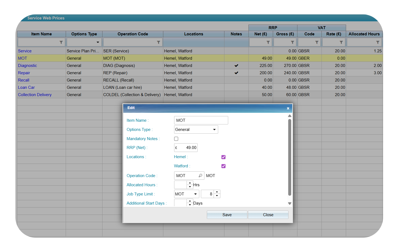
Task: Uncheck the Watford location checkbox
Action: 223,166
